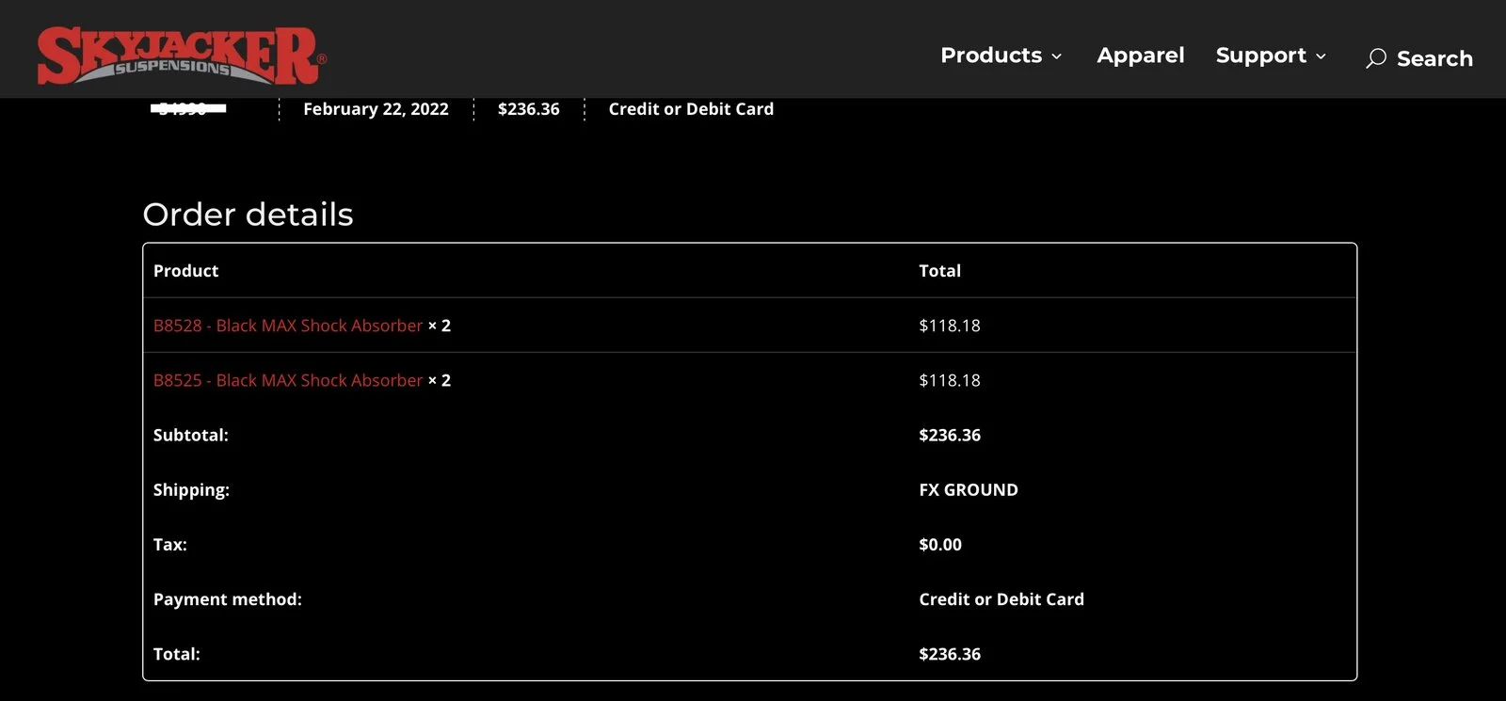1506x701 pixels.
Task: Open the search magnifier icon
Action: (x=1376, y=58)
